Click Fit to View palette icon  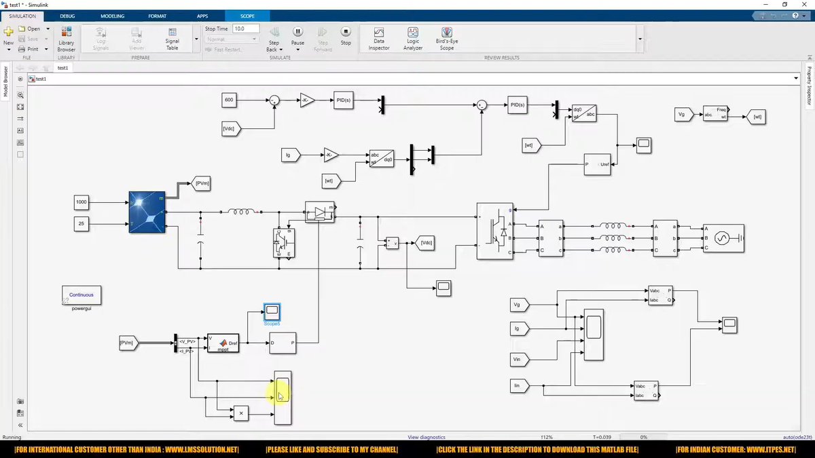(20, 107)
